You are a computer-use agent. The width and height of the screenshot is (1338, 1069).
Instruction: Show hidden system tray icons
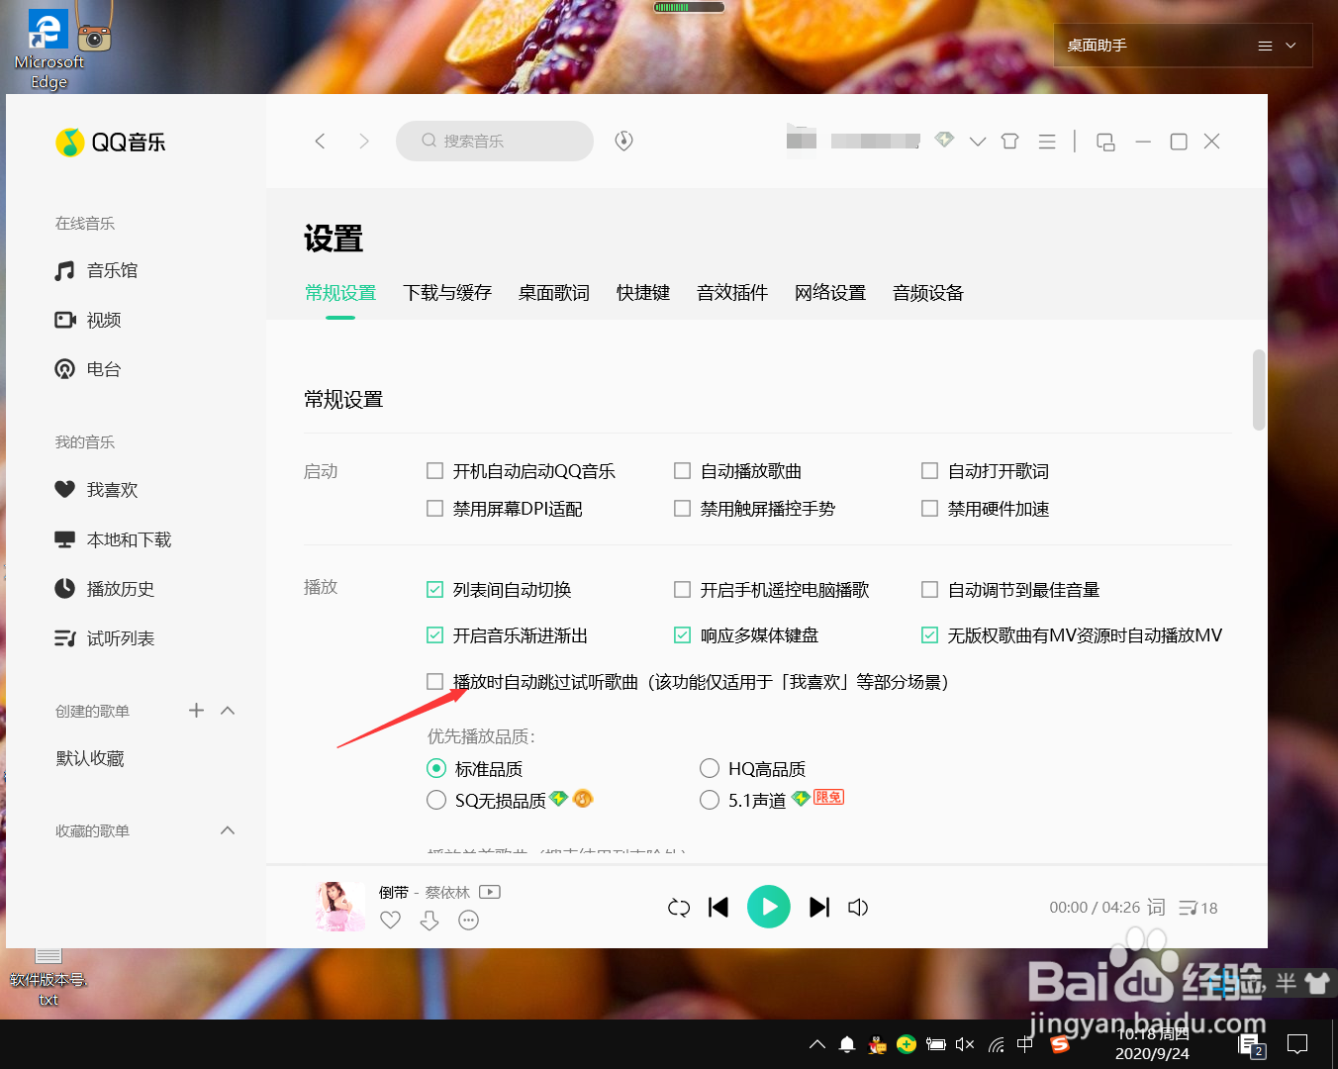tap(817, 1044)
